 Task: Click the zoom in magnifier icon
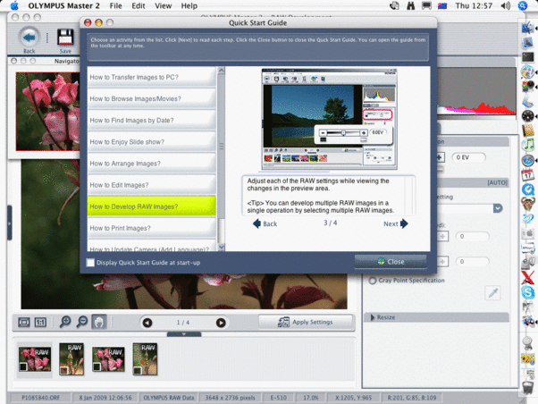click(x=65, y=323)
